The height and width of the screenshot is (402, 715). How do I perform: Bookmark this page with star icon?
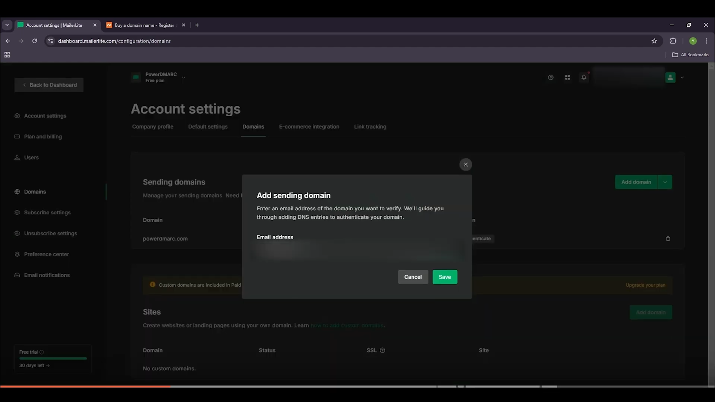click(654, 41)
